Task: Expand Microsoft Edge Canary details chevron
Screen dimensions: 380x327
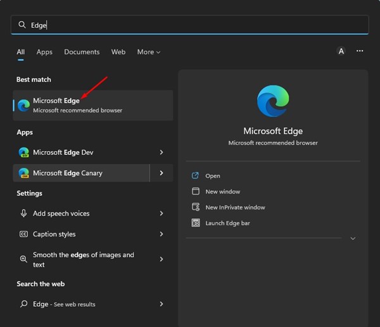Action: click(161, 173)
